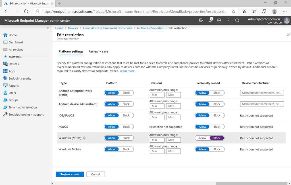
Task: Collapse the left navigation pane
Action: click(47, 28)
